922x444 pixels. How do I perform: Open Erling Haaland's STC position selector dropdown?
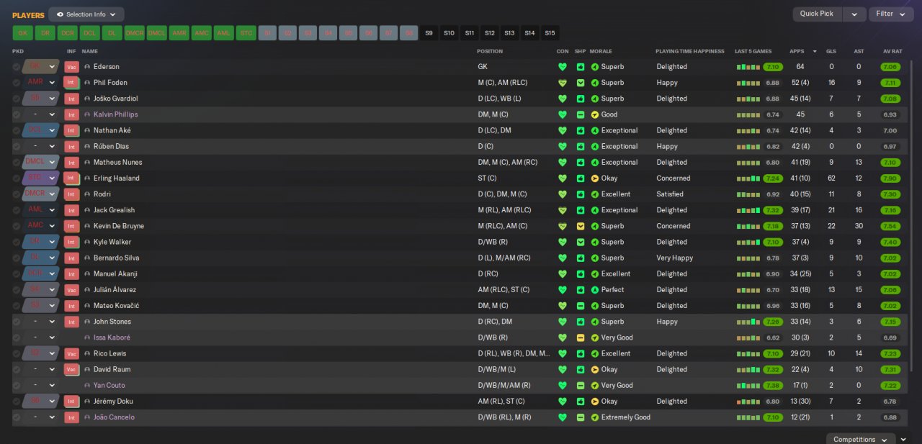pyautogui.click(x=40, y=178)
